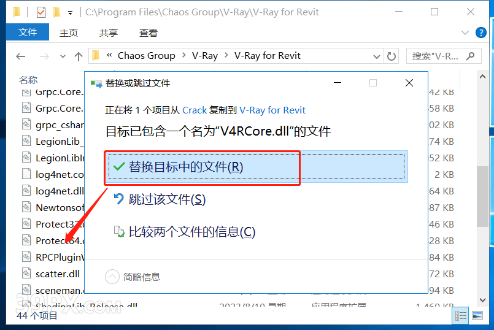Click the RPCPlugin file icon
This screenshot has width=494, height=330.
(x=26, y=256)
